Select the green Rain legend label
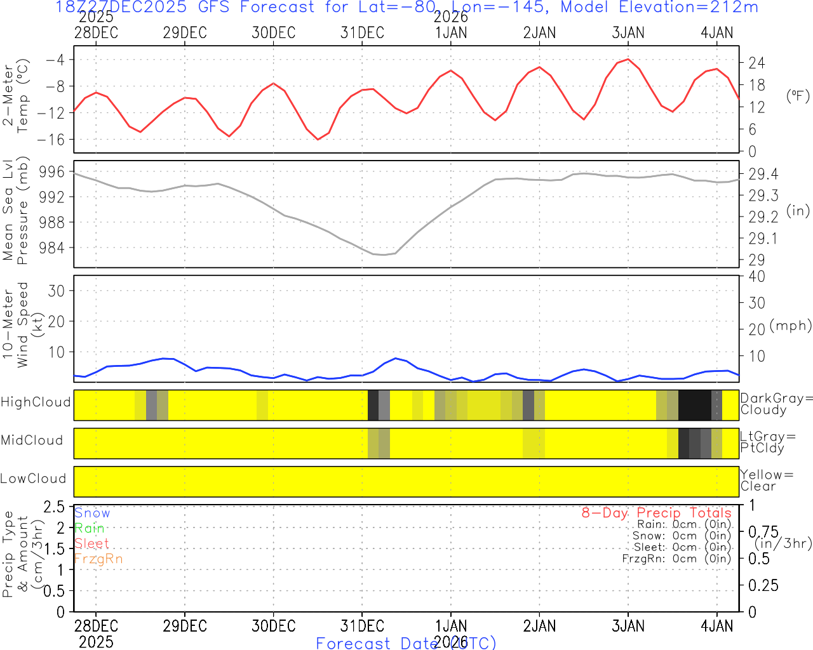The width and height of the screenshot is (813, 650). (x=90, y=528)
